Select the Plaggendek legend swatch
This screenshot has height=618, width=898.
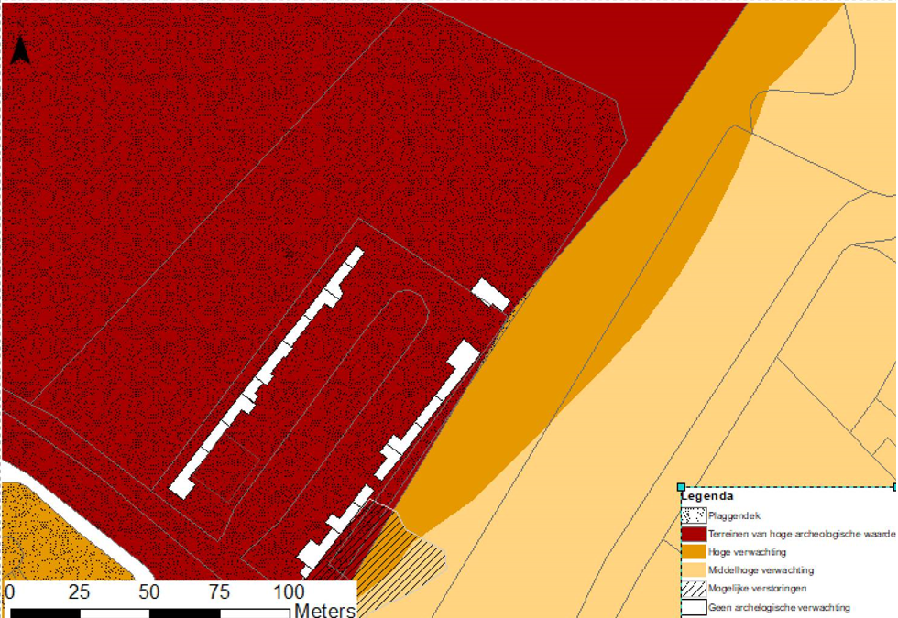pos(694,515)
